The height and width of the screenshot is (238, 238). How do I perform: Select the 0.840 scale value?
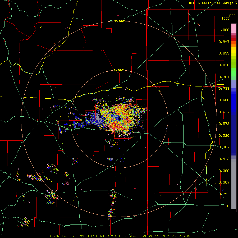point(224,65)
